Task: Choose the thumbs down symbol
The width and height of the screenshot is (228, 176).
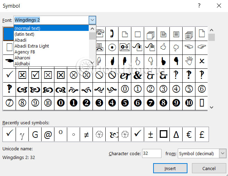Action: pyautogui.click(x=176, y=47)
